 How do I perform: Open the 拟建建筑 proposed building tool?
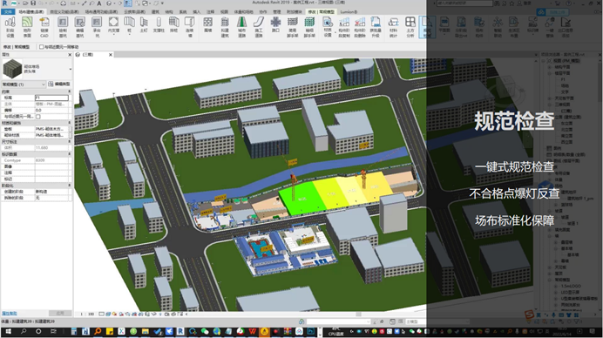[225, 27]
